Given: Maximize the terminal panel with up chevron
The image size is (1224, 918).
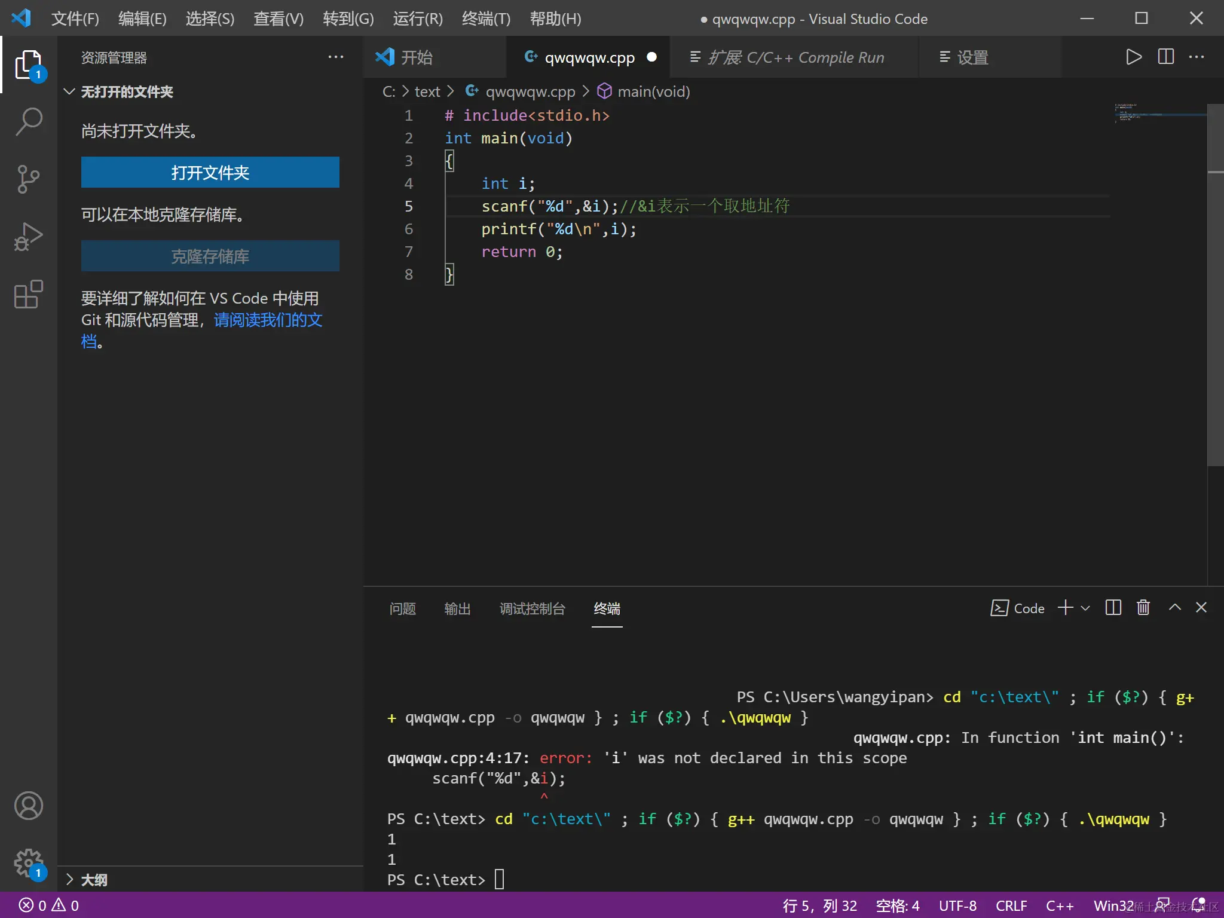Looking at the screenshot, I should pos(1174,608).
